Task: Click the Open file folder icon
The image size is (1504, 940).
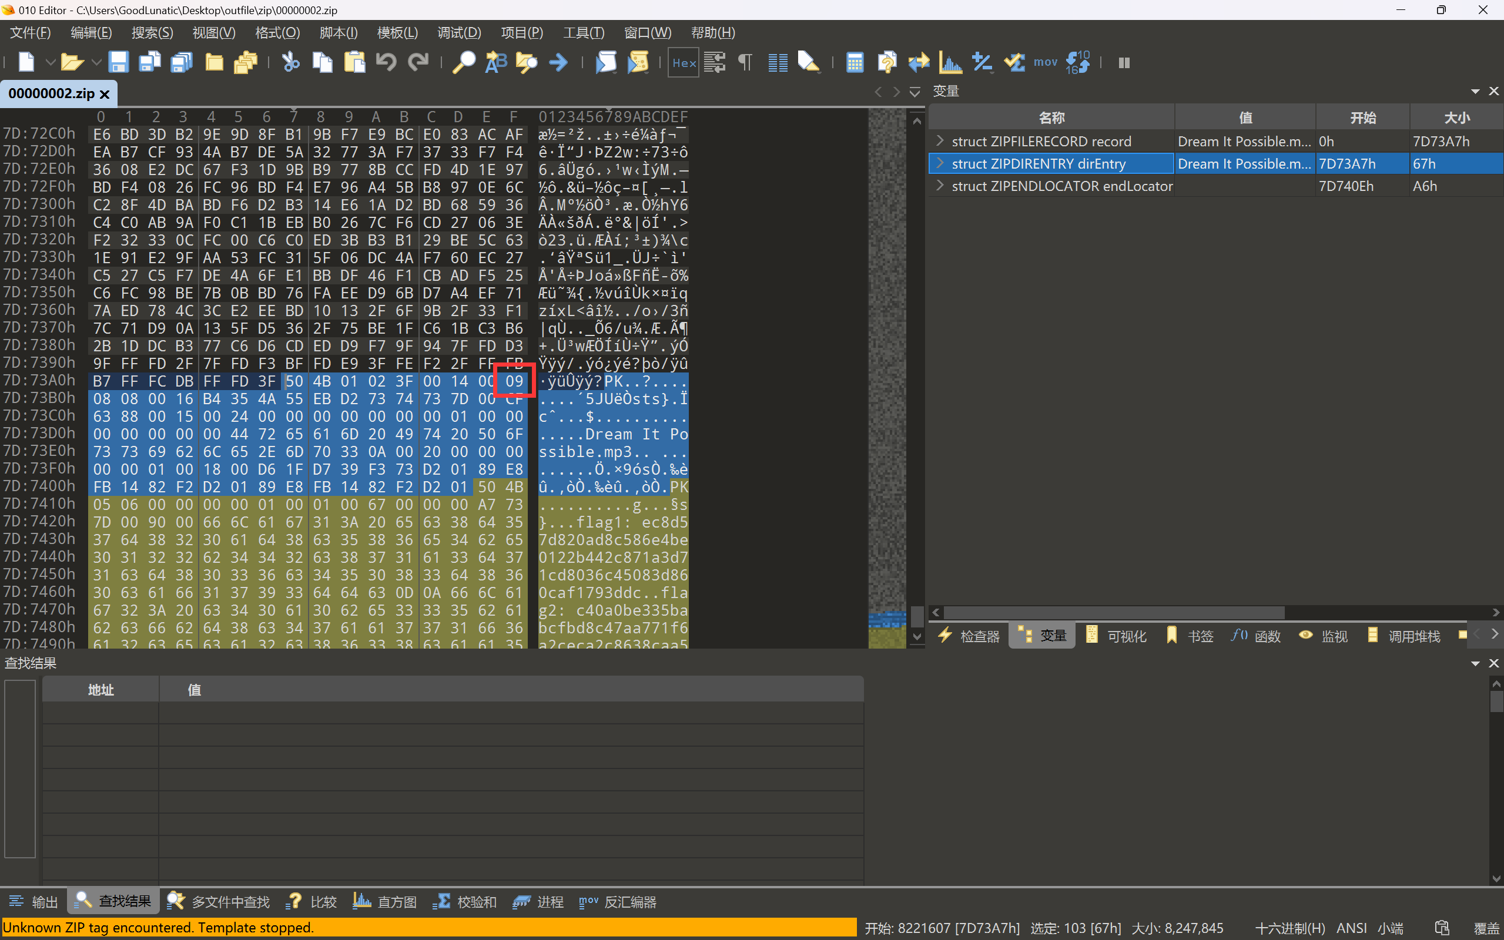Action: (x=72, y=62)
